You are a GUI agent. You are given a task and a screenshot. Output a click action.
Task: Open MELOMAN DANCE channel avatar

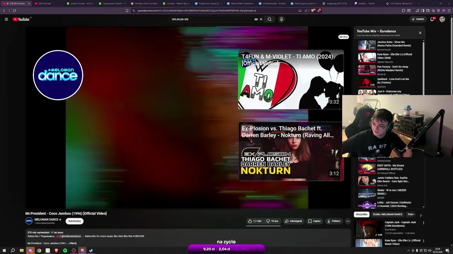pyautogui.click(x=29, y=221)
